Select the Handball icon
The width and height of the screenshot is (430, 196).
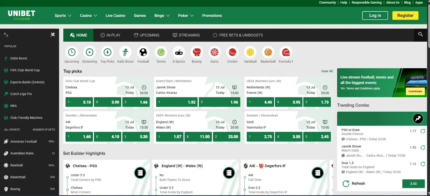pyautogui.click(x=250, y=52)
